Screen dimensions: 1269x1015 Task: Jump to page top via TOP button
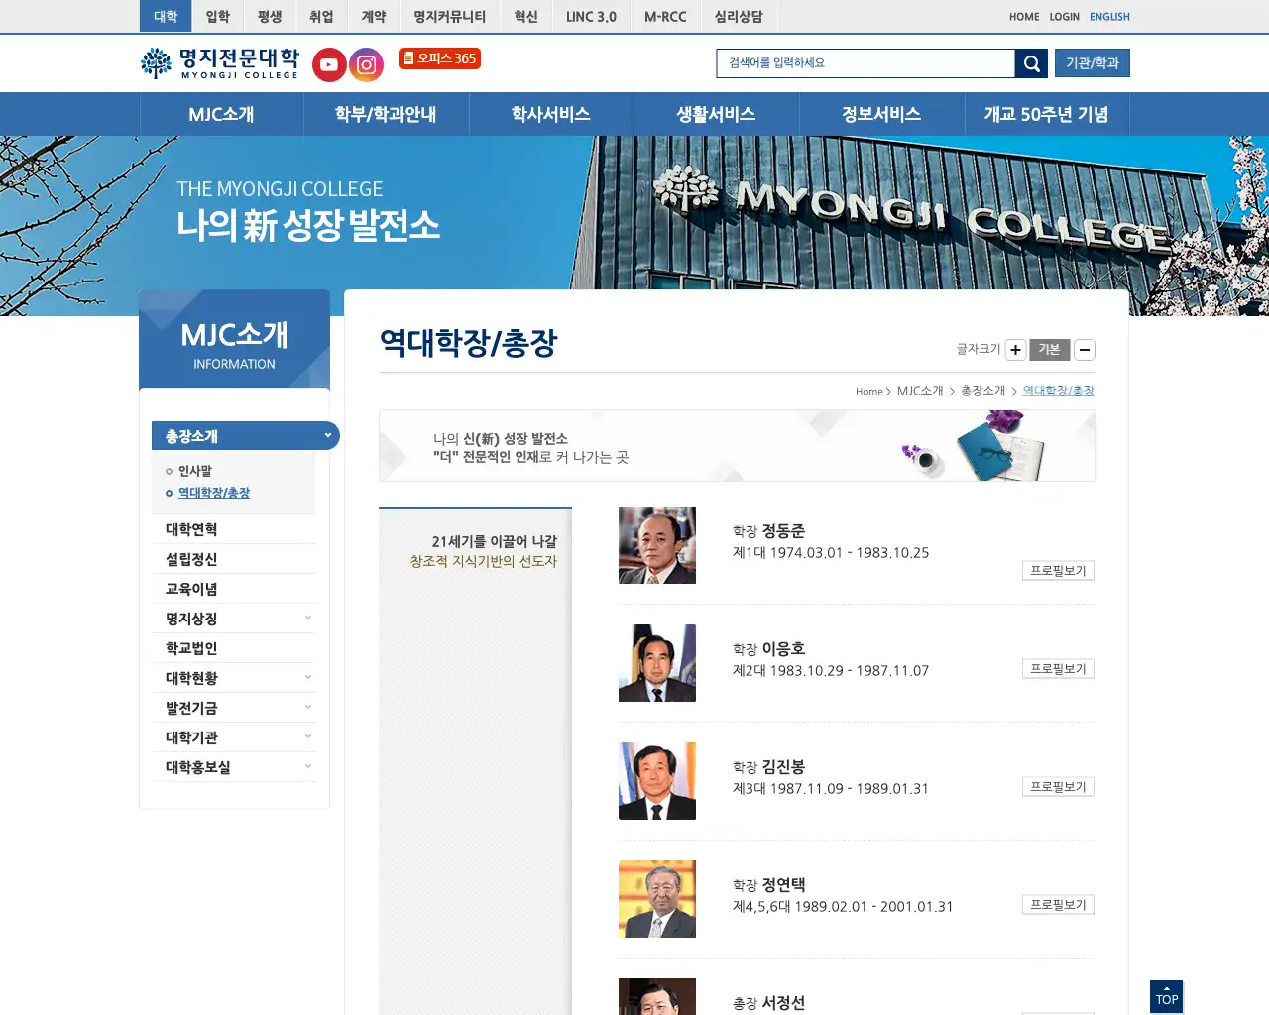[1167, 996]
